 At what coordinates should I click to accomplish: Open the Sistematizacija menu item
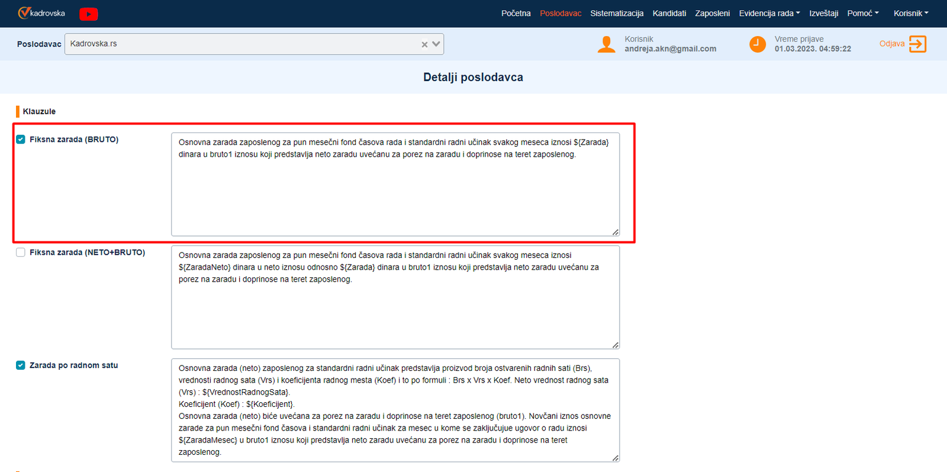[x=617, y=13]
